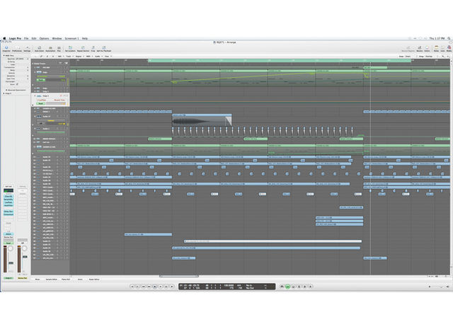Open the Colors palette icon
453x336 pixels.
427,49
